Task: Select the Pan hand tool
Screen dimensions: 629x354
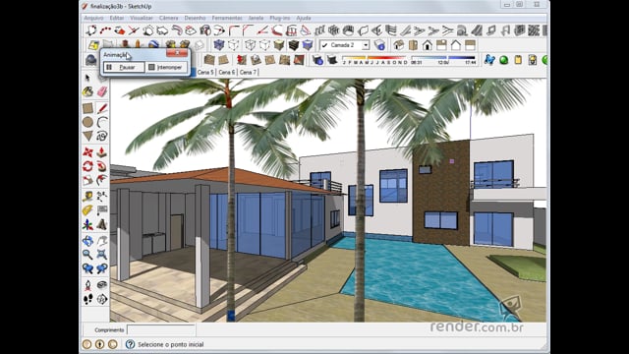Action: [102, 241]
